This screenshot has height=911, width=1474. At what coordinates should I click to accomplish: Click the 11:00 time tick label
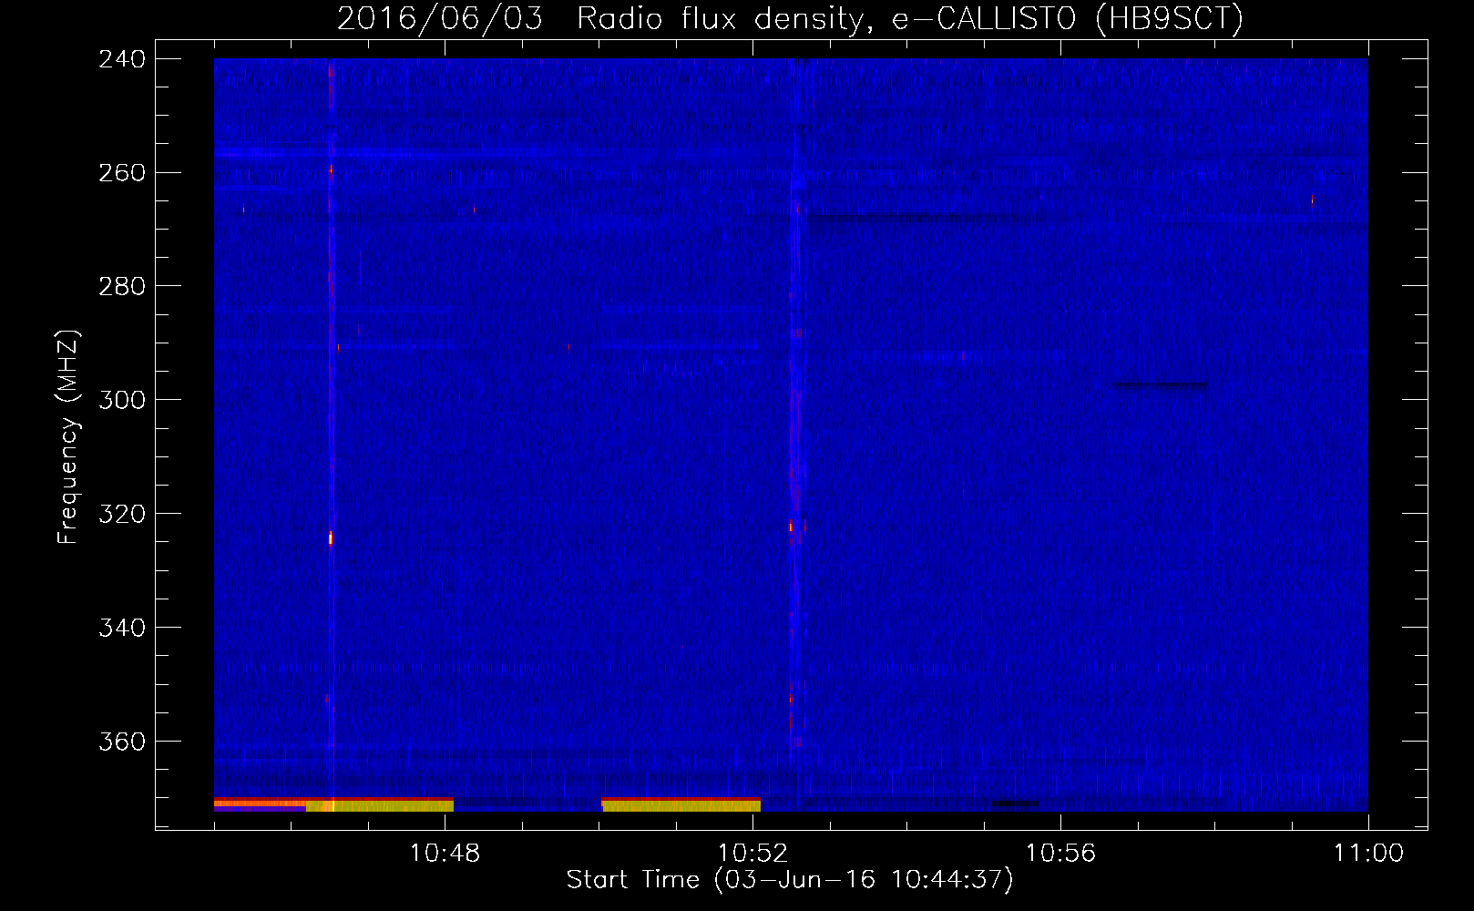click(1368, 854)
